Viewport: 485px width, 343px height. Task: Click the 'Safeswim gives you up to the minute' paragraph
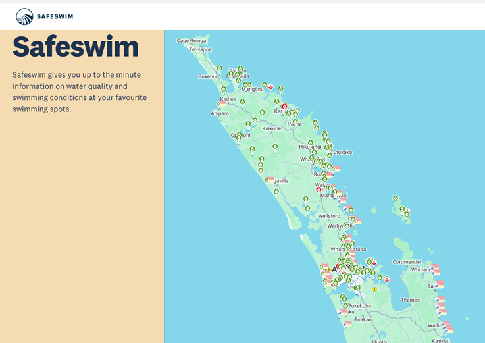tap(80, 92)
